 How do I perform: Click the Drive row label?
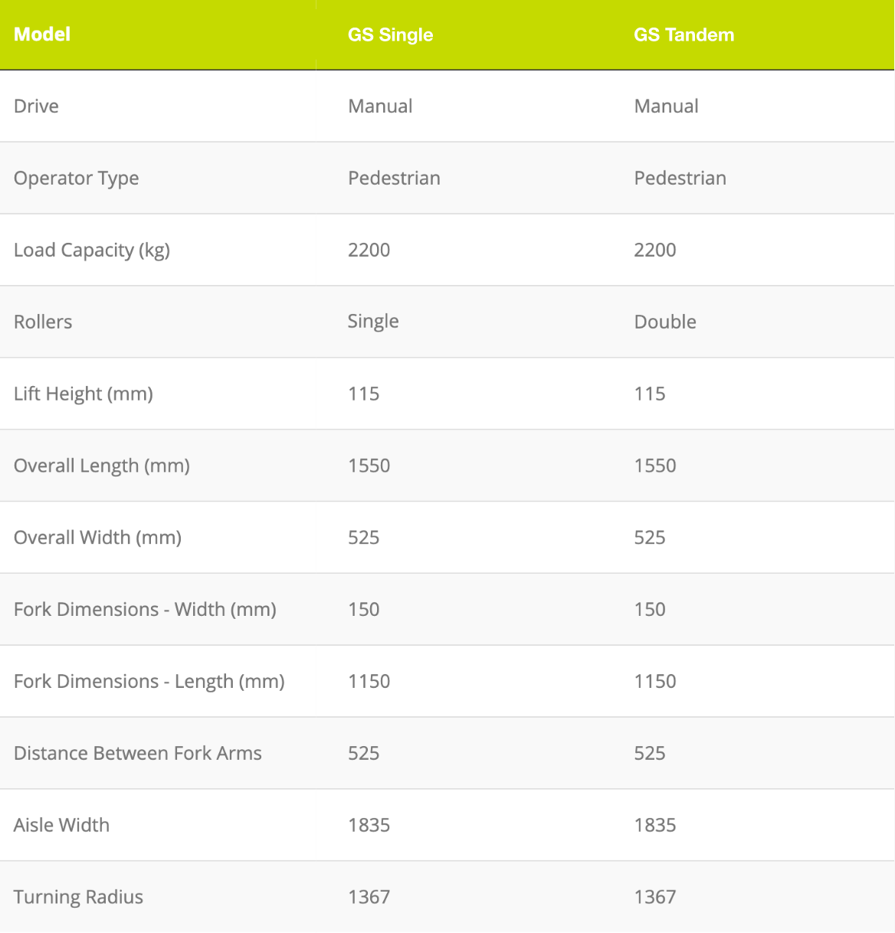pos(36,106)
